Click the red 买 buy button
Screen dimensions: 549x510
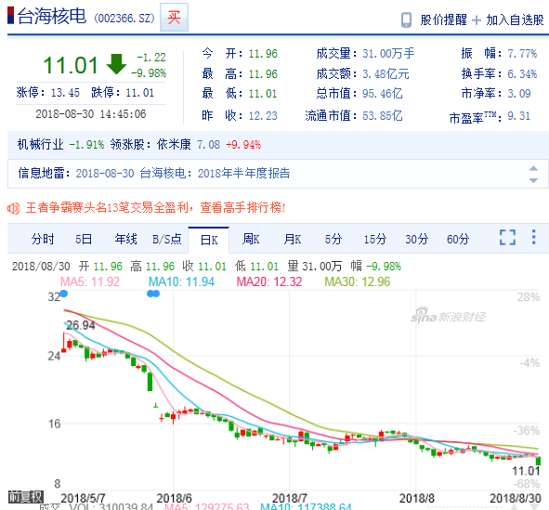[x=174, y=17]
